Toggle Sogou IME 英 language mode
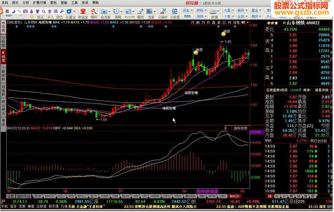Screen dimensions: 334x212 coord(7,11)
